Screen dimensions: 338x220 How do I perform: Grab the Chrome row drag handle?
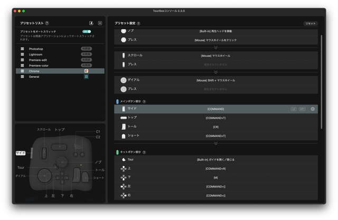(x=22, y=71)
